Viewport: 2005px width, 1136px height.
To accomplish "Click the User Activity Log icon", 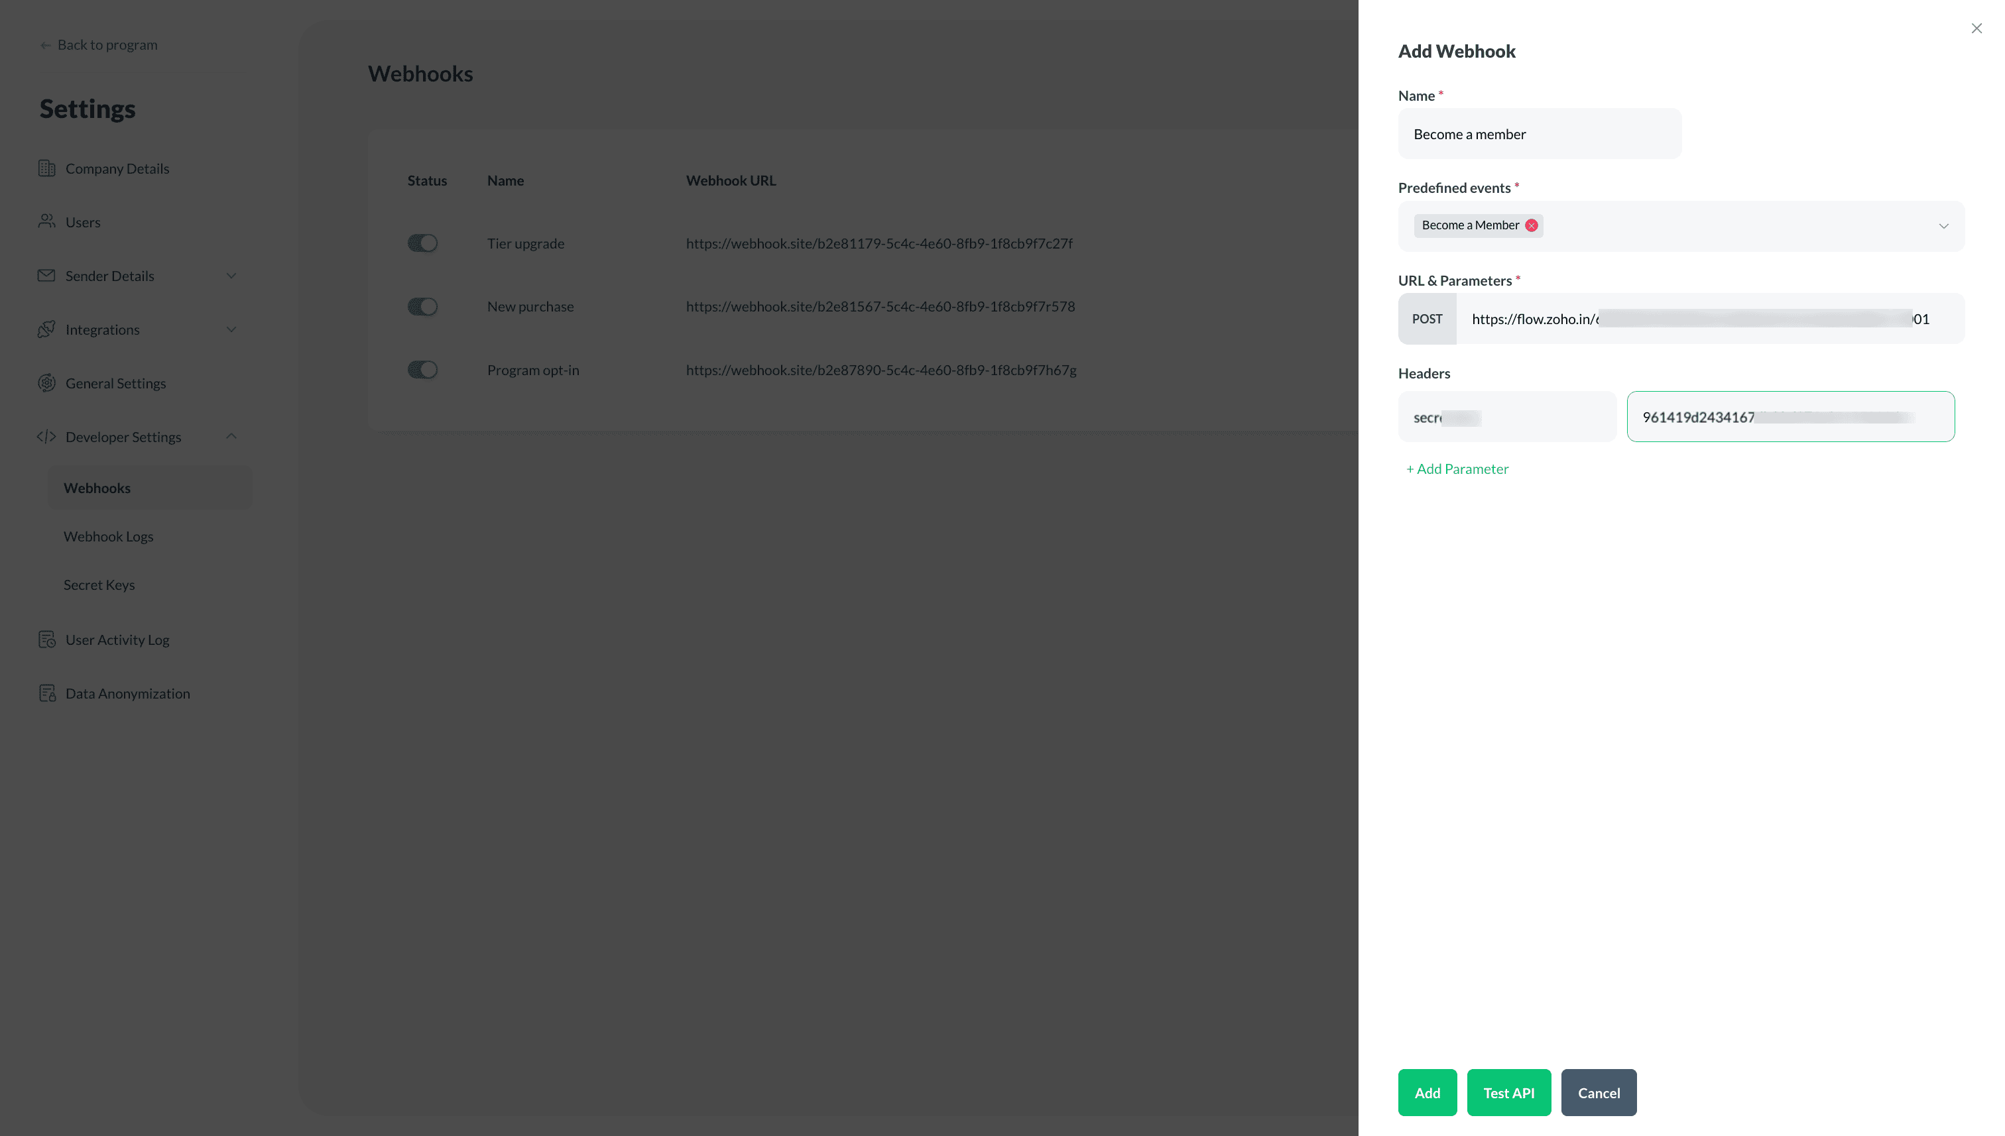I will pos(47,639).
